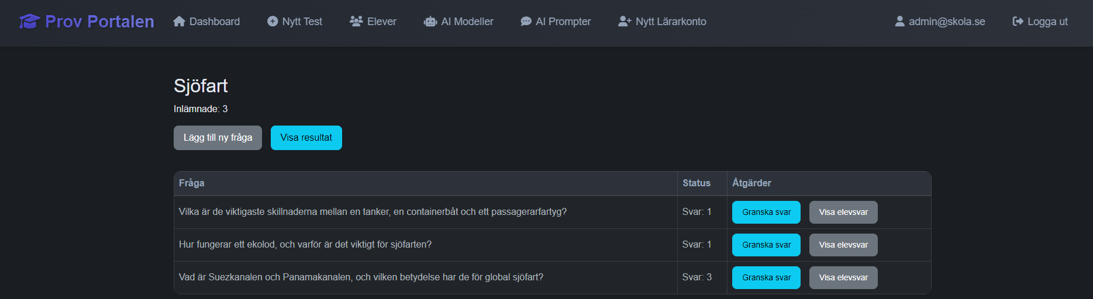Click the Elever group icon
Image resolution: width=1093 pixels, height=299 pixels.
(356, 21)
